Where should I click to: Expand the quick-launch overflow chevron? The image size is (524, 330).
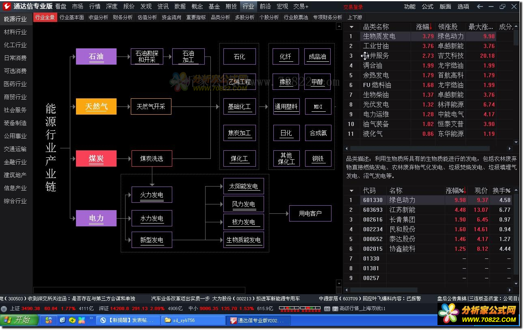(x=91, y=318)
